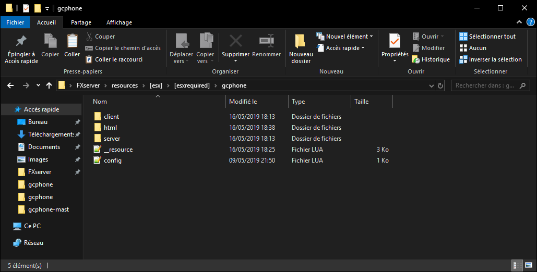
Task: Click the Supprimer red X icon
Action: pyautogui.click(x=235, y=41)
